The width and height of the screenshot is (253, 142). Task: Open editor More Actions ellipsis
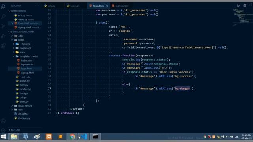[250, 6]
